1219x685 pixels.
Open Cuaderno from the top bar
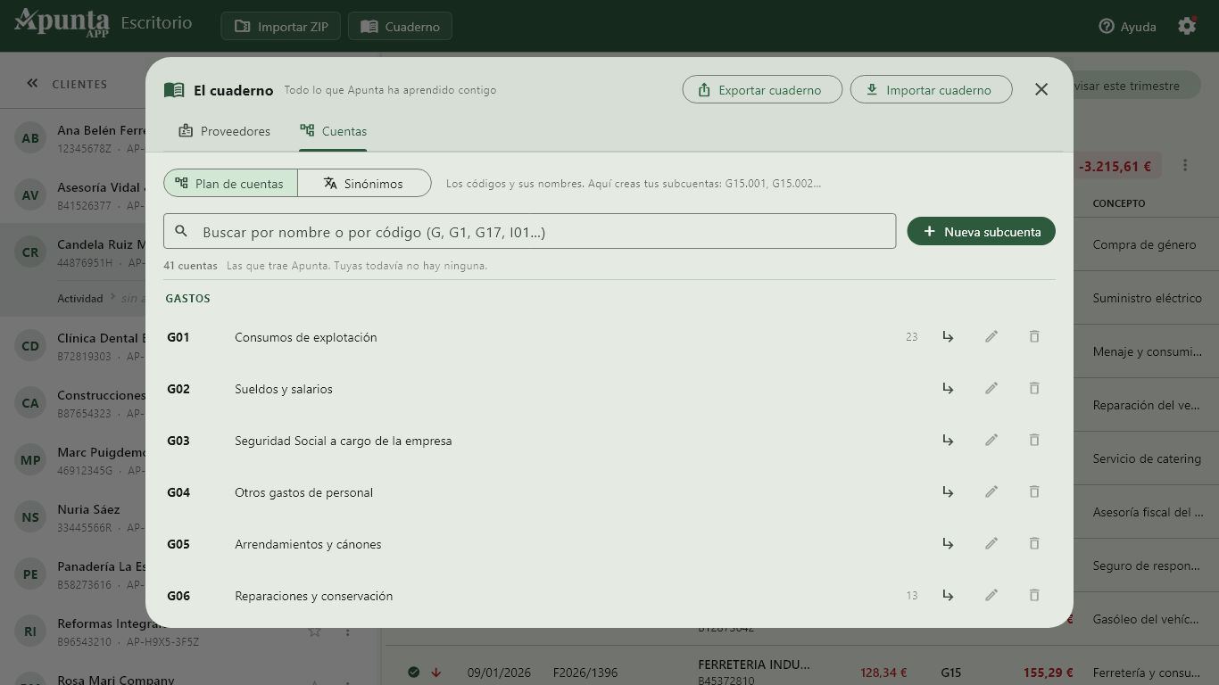(400, 26)
